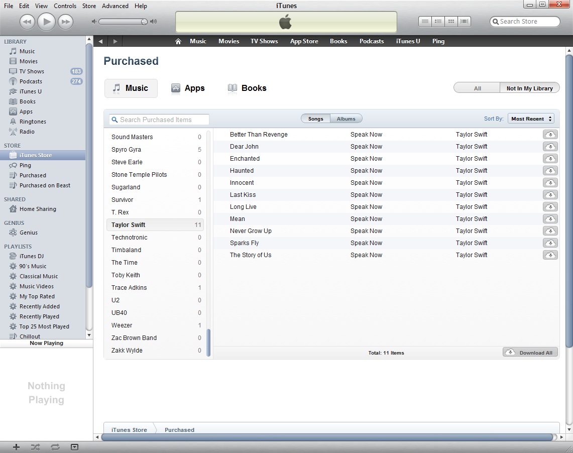Click the store Home icon
This screenshot has height=453, width=573.
pos(178,41)
